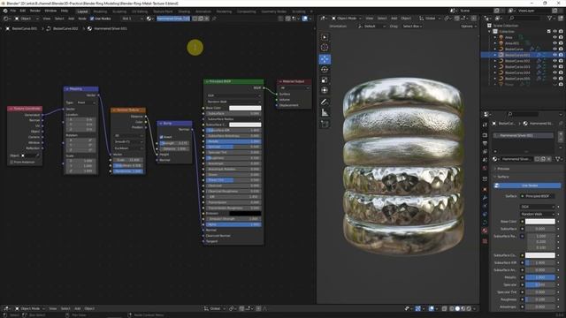Open the viewport Options dropdown
The image size is (566, 318).
click(468, 26)
